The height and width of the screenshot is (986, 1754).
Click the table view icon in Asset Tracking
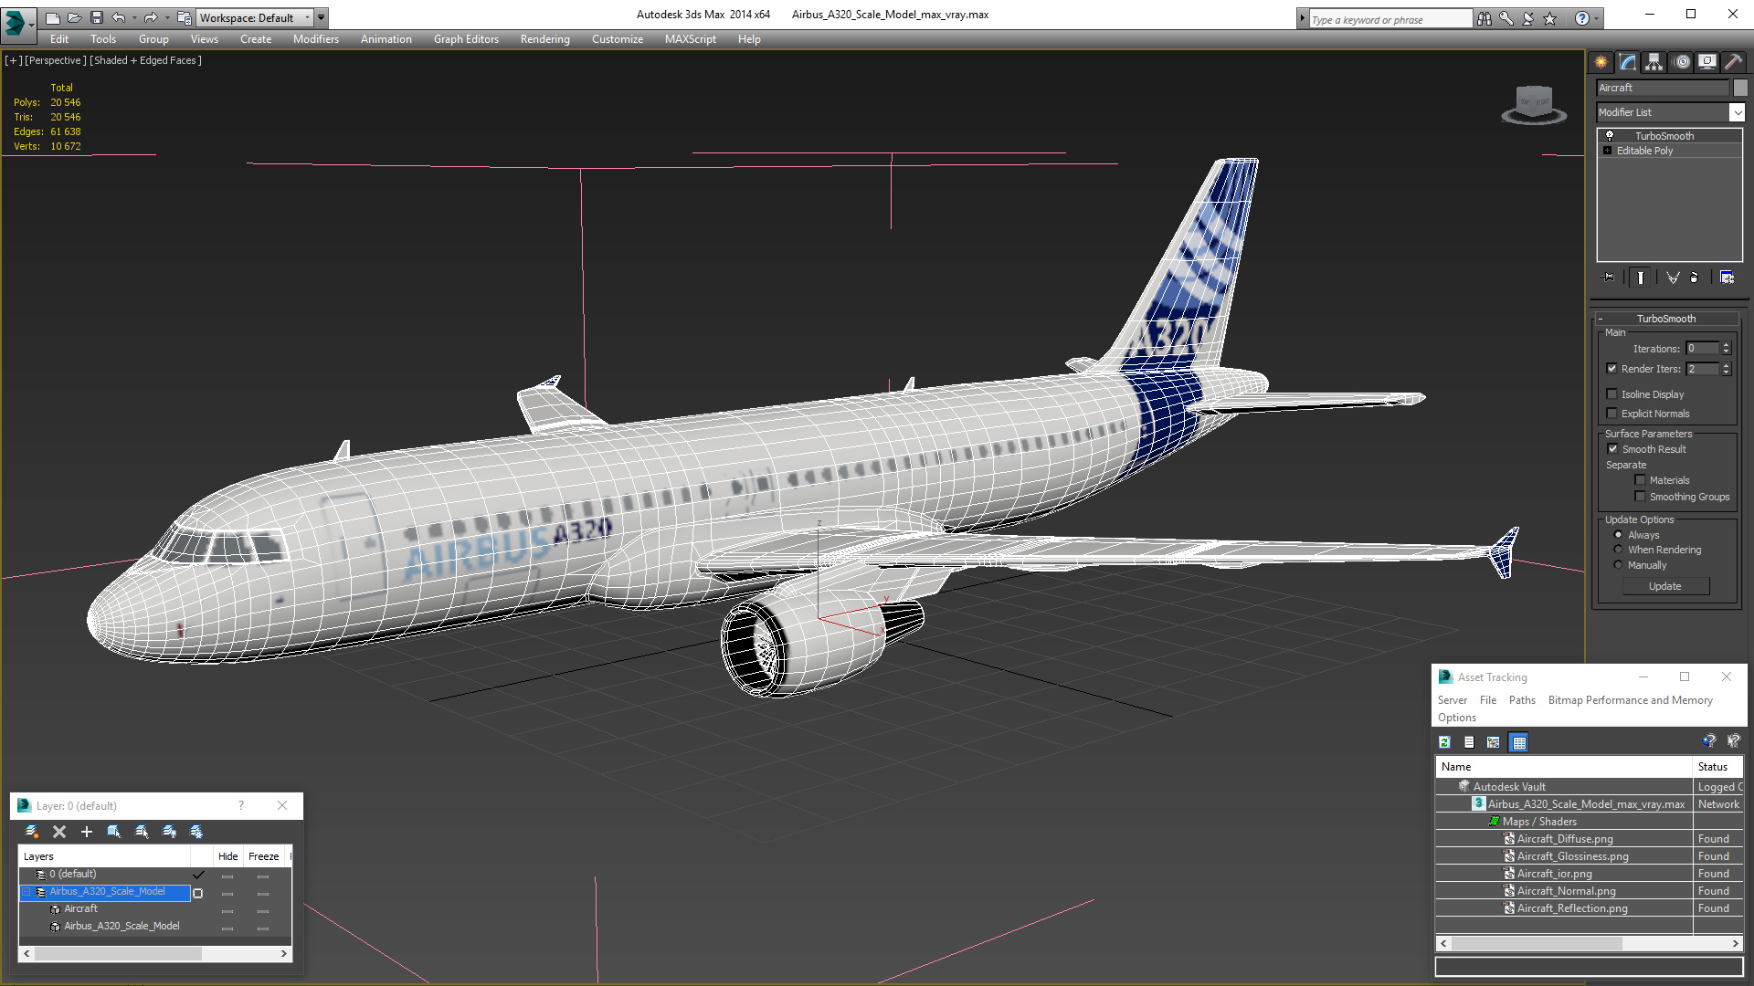click(1518, 742)
